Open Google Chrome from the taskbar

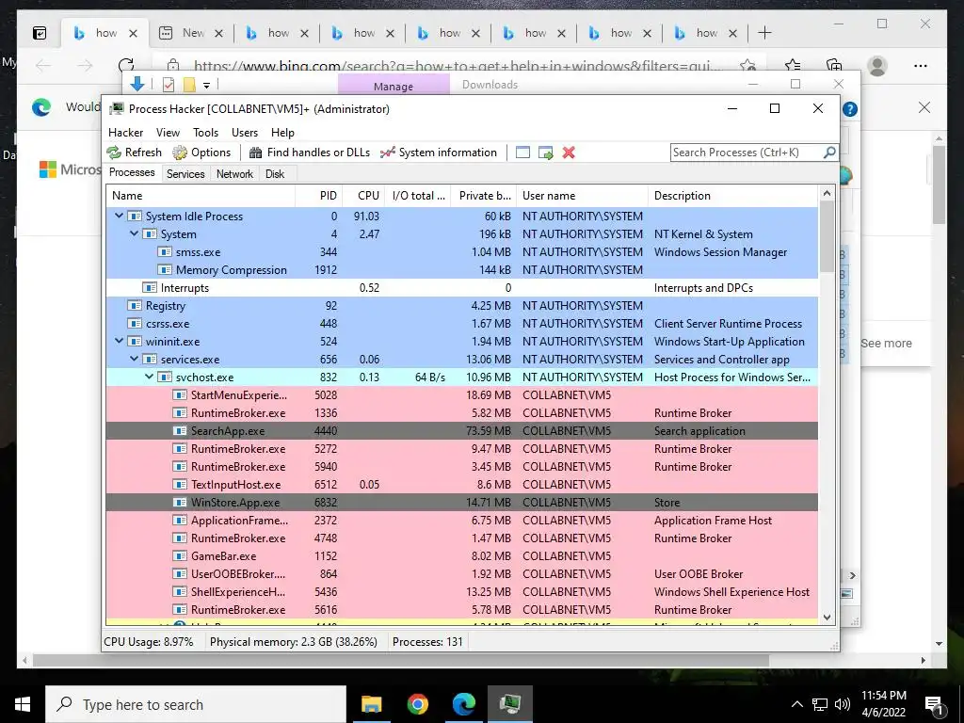click(x=417, y=704)
